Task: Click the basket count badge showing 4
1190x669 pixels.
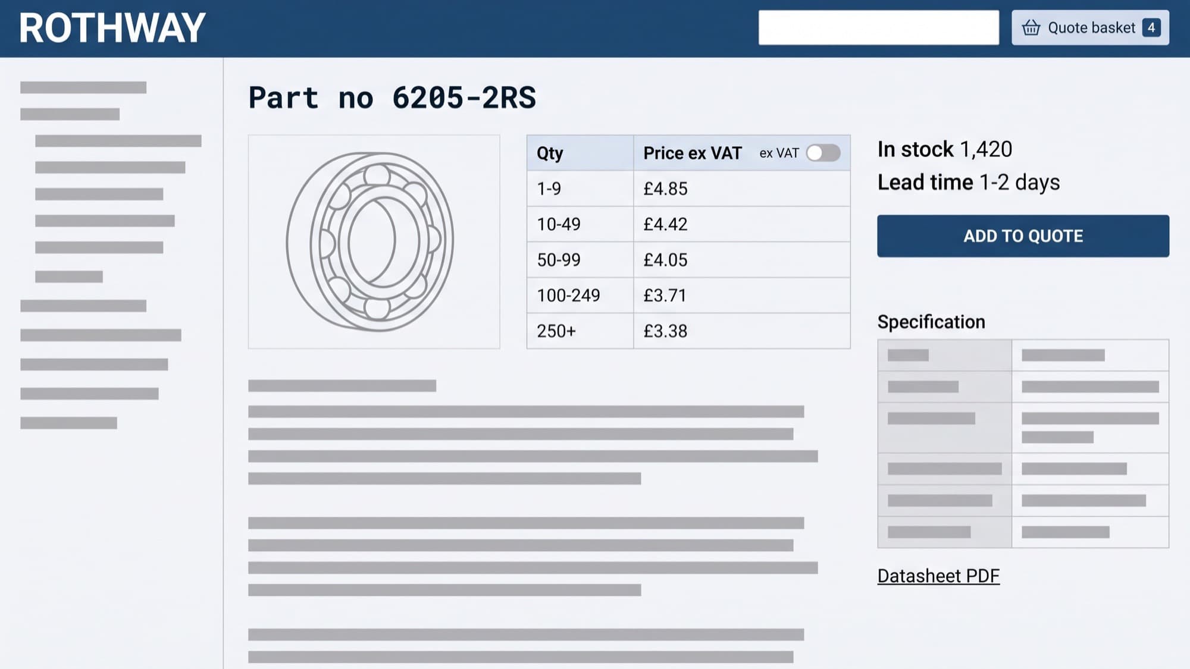Action: [1151, 27]
